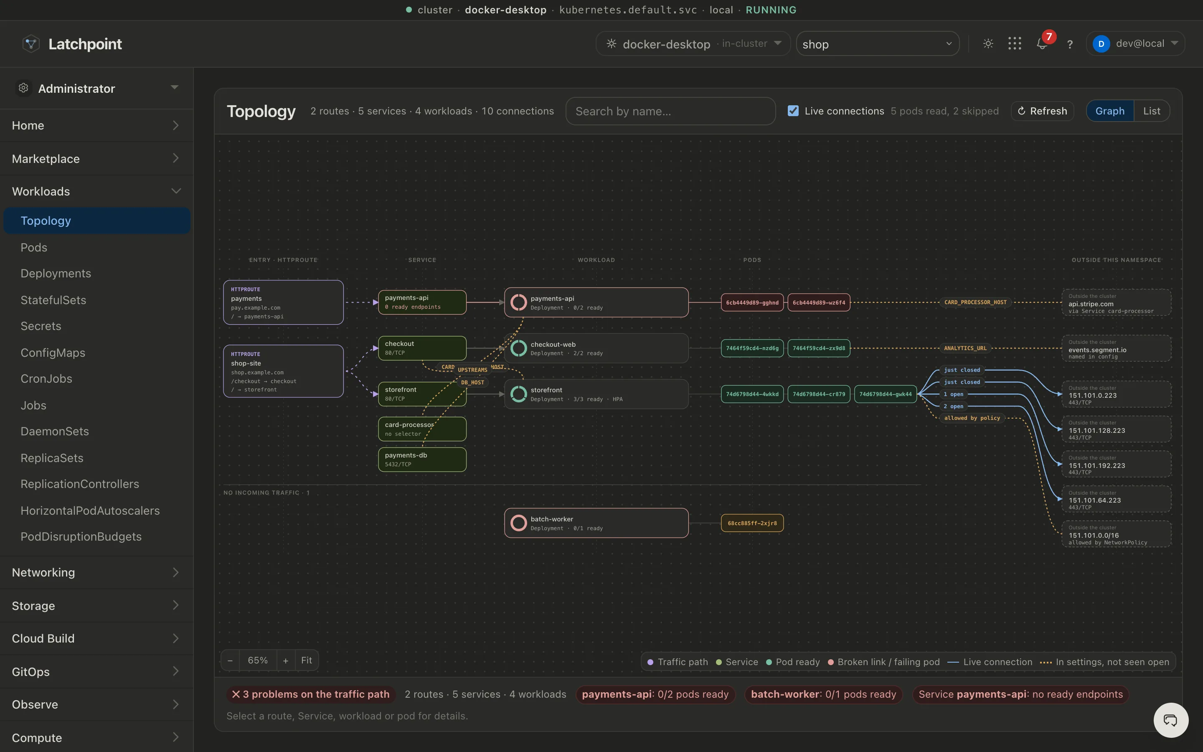Switch to Graph view
Image resolution: width=1203 pixels, height=752 pixels.
pos(1109,111)
